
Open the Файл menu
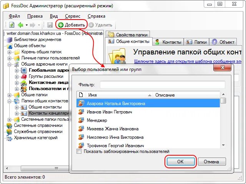[14, 16]
